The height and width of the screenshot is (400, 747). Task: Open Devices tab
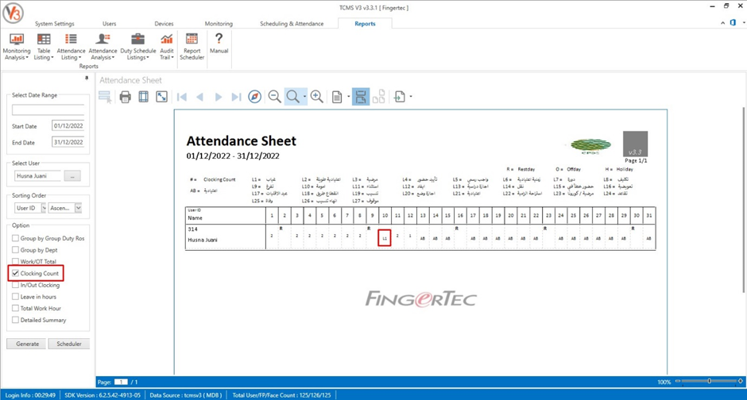(164, 24)
